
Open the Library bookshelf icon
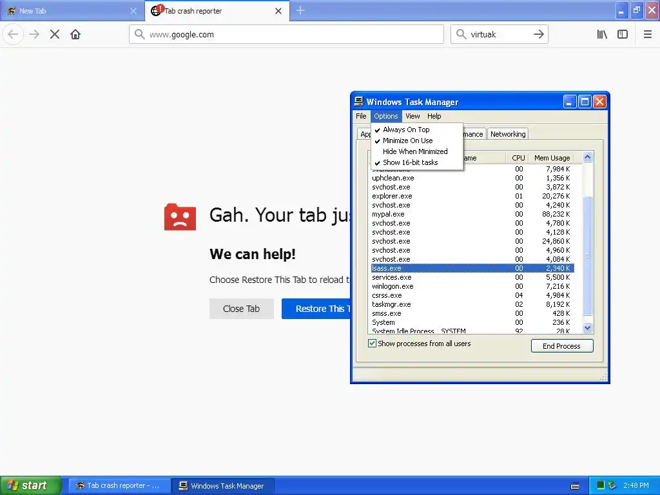[x=602, y=34]
